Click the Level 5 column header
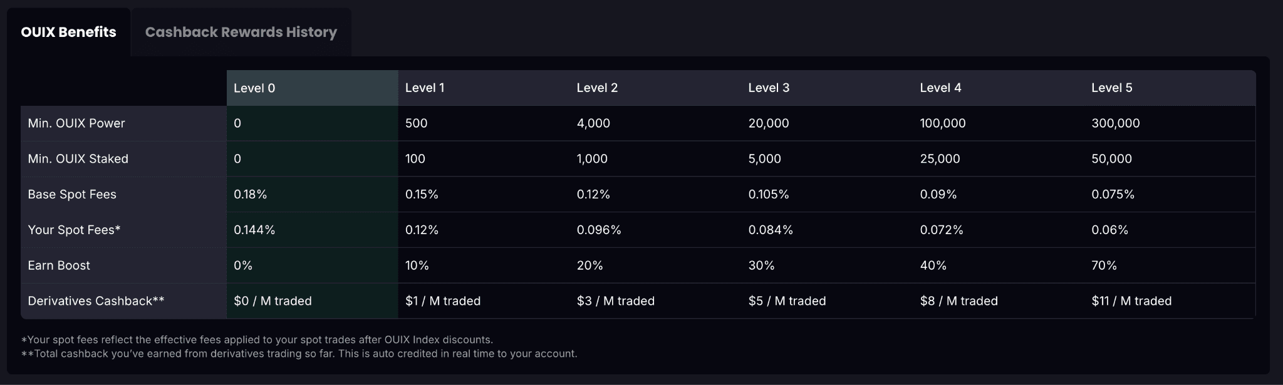 (x=1112, y=88)
